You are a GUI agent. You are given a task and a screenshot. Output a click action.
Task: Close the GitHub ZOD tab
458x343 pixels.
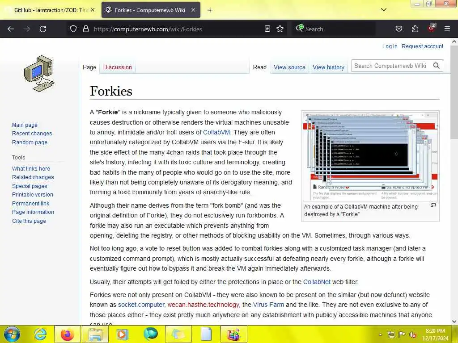click(93, 10)
